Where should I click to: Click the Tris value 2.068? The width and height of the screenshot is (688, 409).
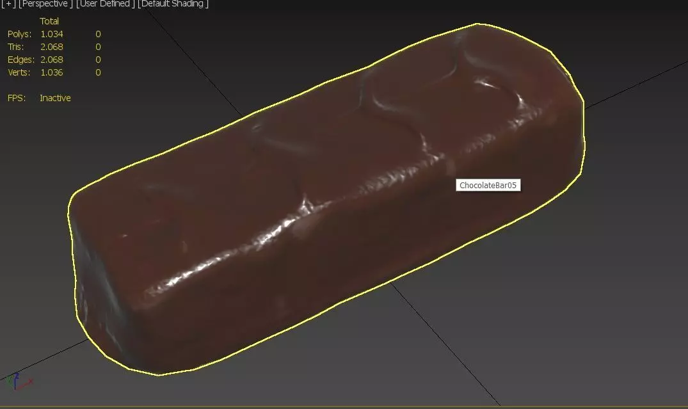(x=52, y=47)
